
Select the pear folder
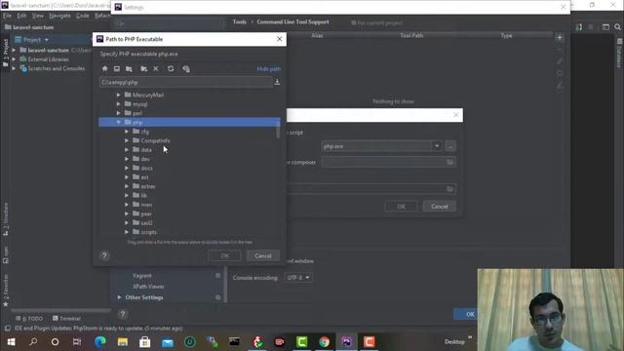point(146,214)
